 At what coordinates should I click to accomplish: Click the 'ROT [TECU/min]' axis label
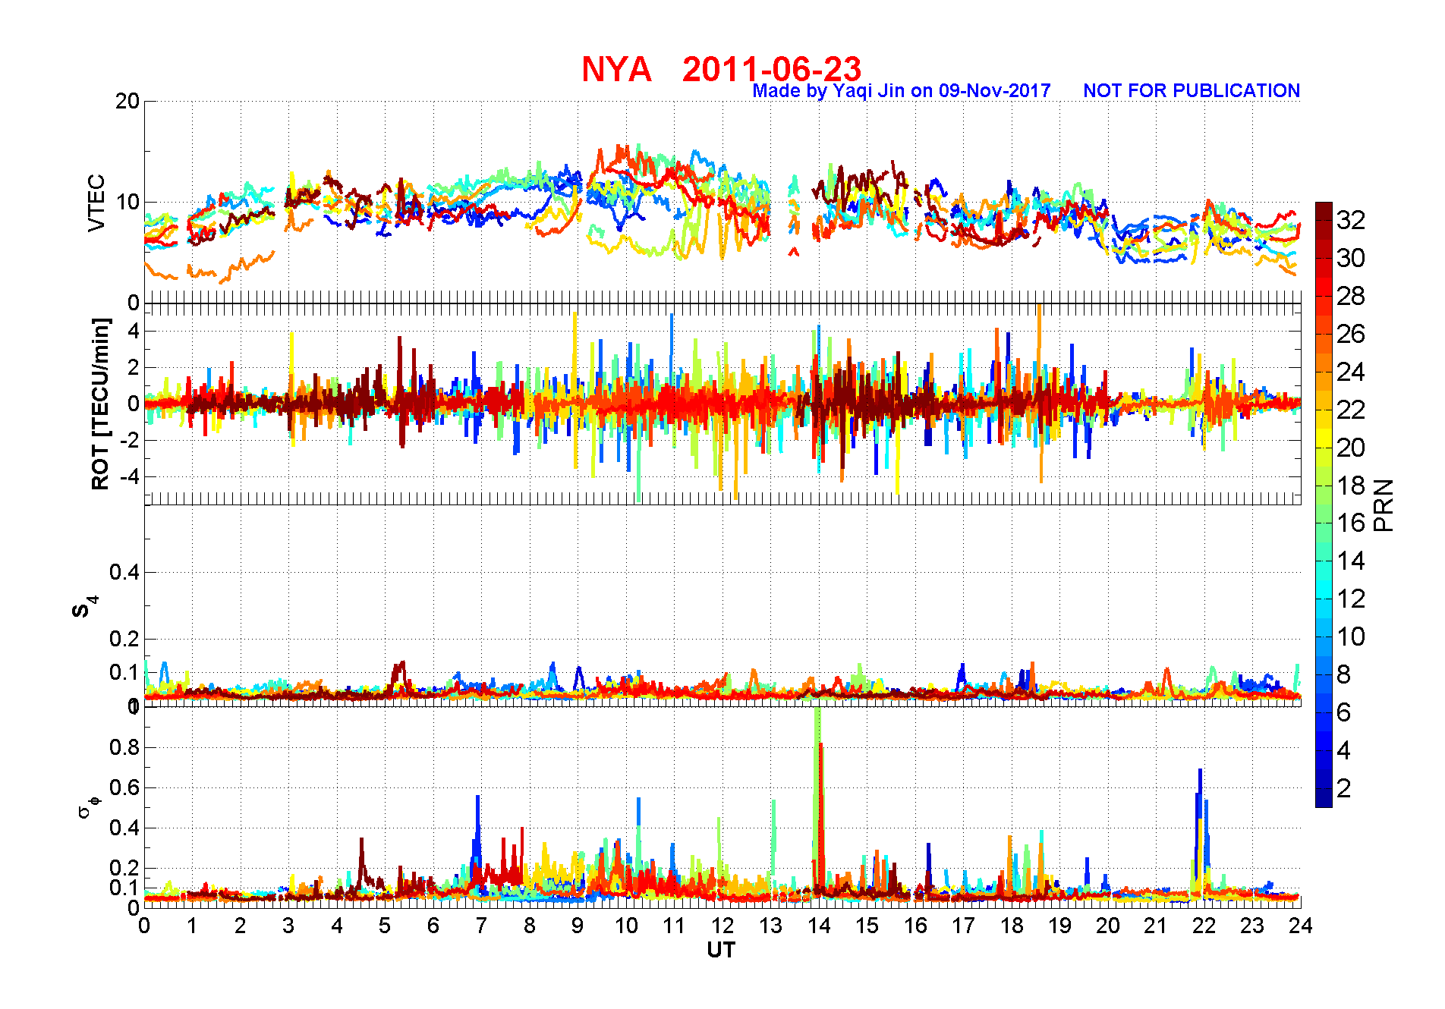click(100, 404)
